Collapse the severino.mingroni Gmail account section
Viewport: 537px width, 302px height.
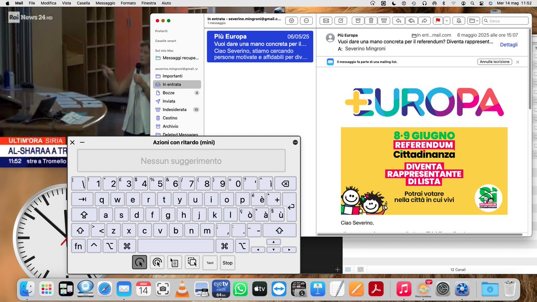tap(196, 69)
